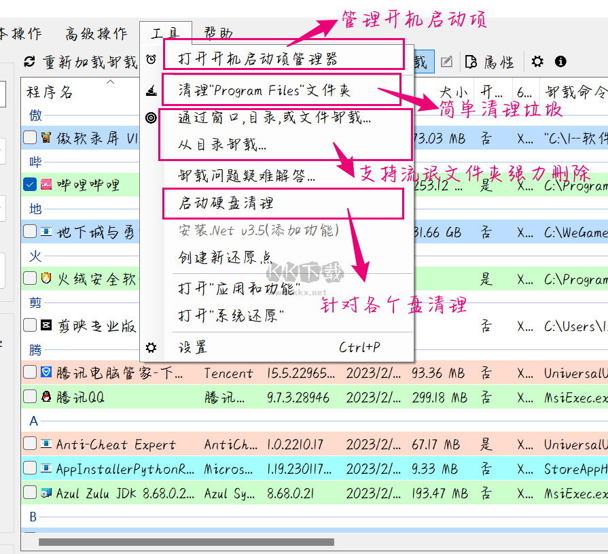Viewport: 608px width, 554px height.
Task: Click the sort arrow on the 程序名 column
Action: point(110,81)
